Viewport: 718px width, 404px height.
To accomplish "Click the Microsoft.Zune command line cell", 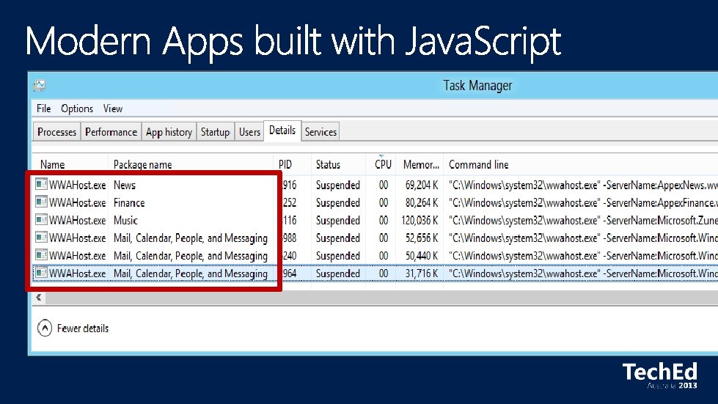I will 583,220.
